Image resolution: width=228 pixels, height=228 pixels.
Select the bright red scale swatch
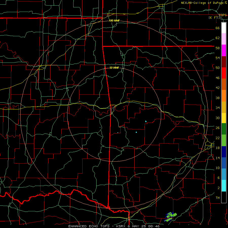pyautogui.click(x=224, y=73)
